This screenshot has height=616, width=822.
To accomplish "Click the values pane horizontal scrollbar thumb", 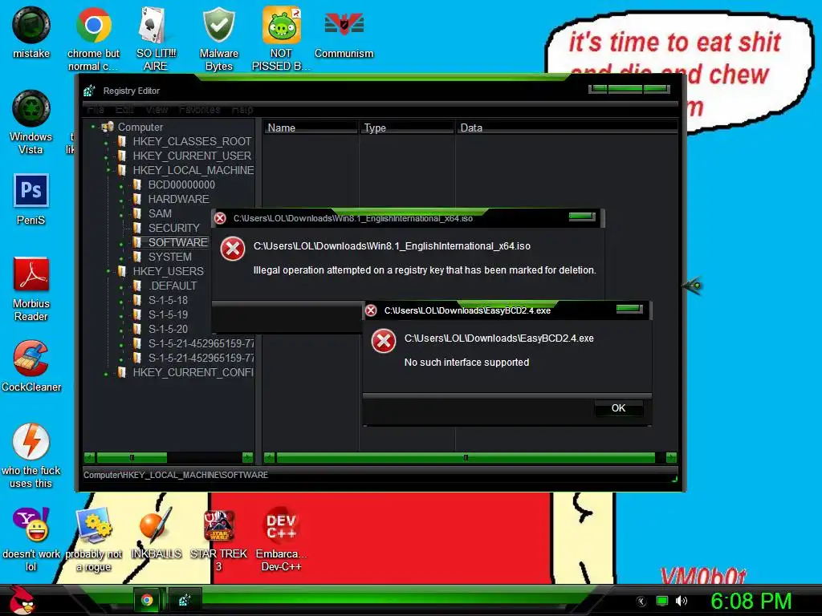I will 466,458.
